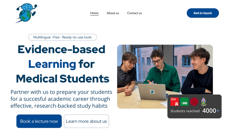Click the Evidence-based Learning headline
Image resolution: width=231 pixels, height=132 pixels.
62,50
